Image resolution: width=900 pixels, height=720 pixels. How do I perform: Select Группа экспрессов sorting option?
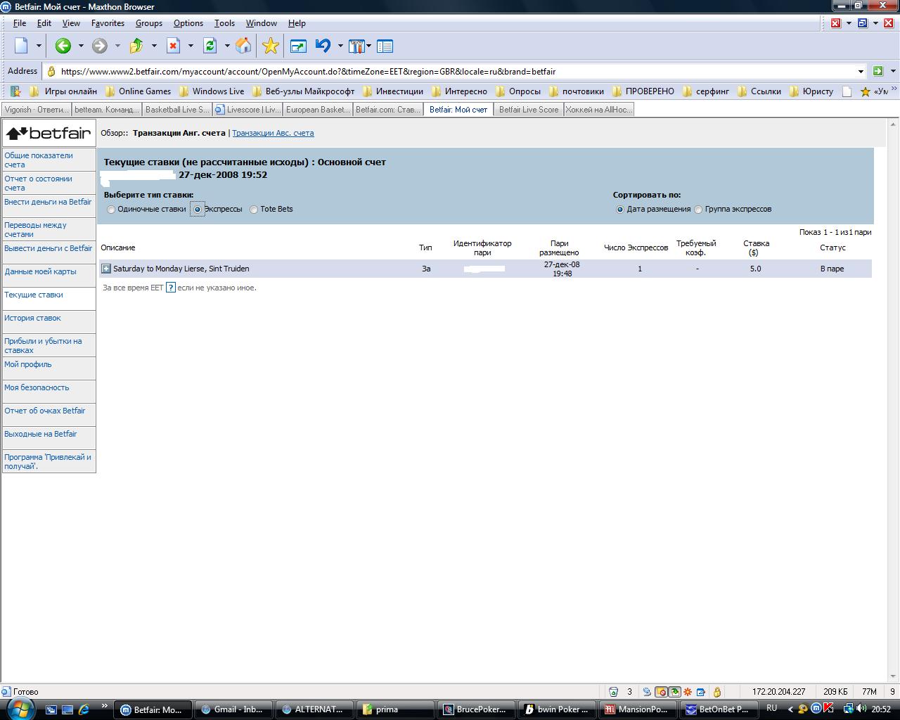(x=698, y=210)
